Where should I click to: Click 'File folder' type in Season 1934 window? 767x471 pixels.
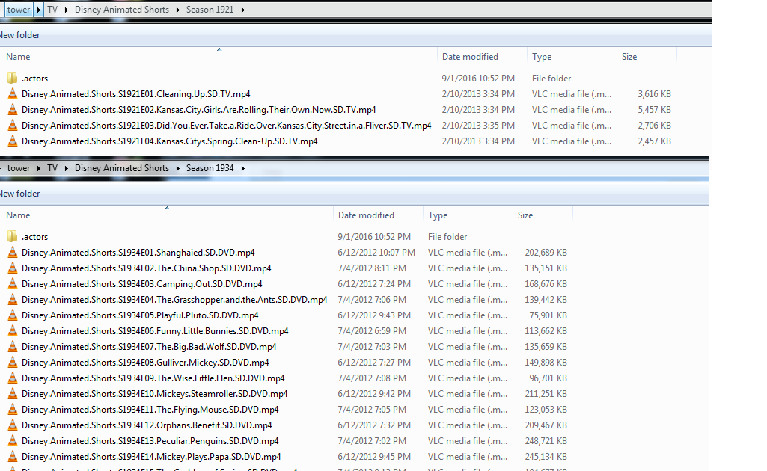447,236
